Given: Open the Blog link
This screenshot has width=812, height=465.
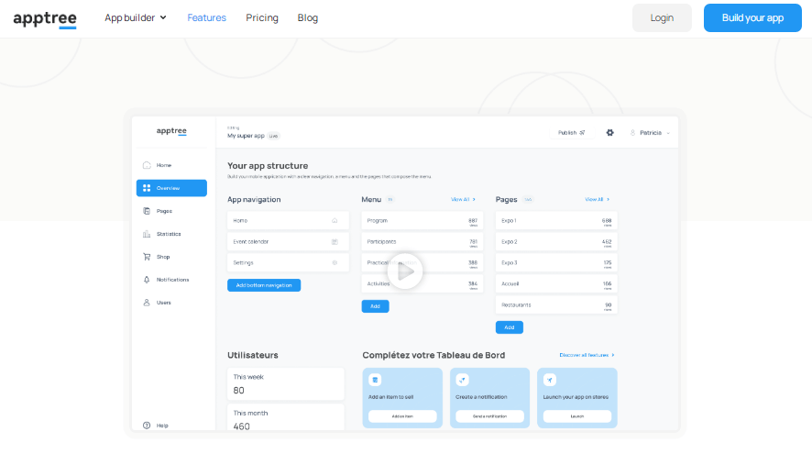Looking at the screenshot, I should coord(308,17).
